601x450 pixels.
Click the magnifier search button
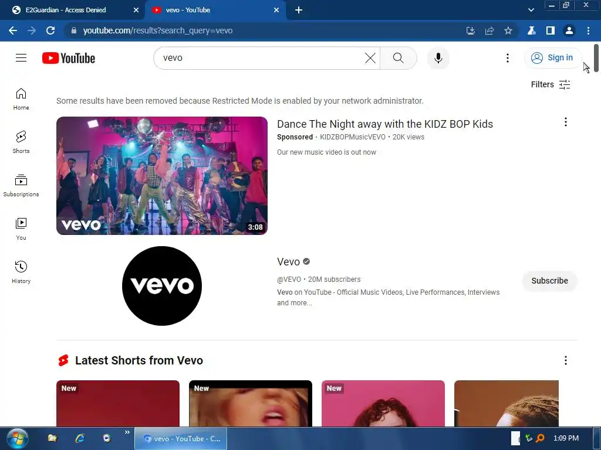point(399,58)
